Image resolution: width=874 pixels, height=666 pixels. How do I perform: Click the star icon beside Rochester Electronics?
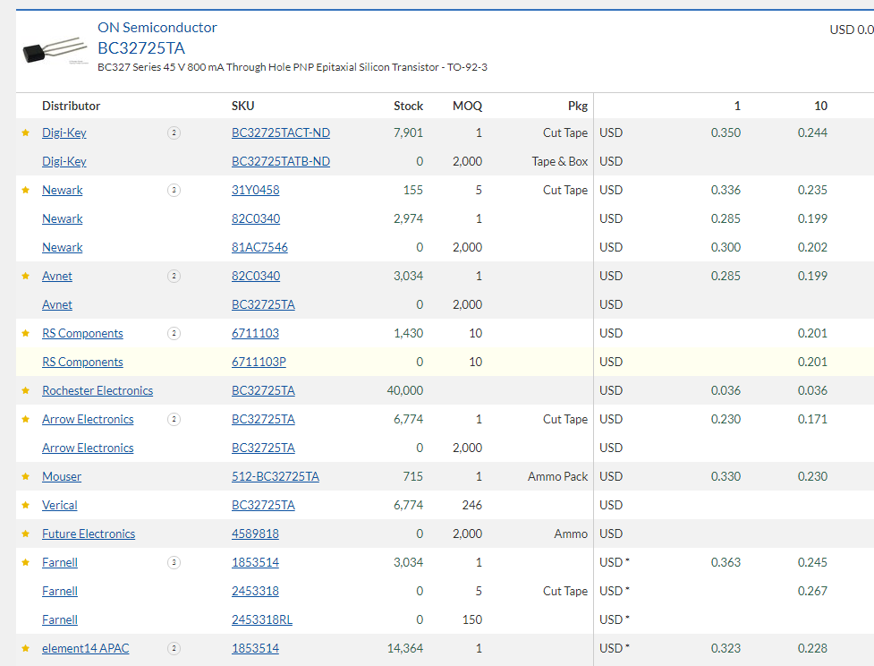tap(26, 390)
